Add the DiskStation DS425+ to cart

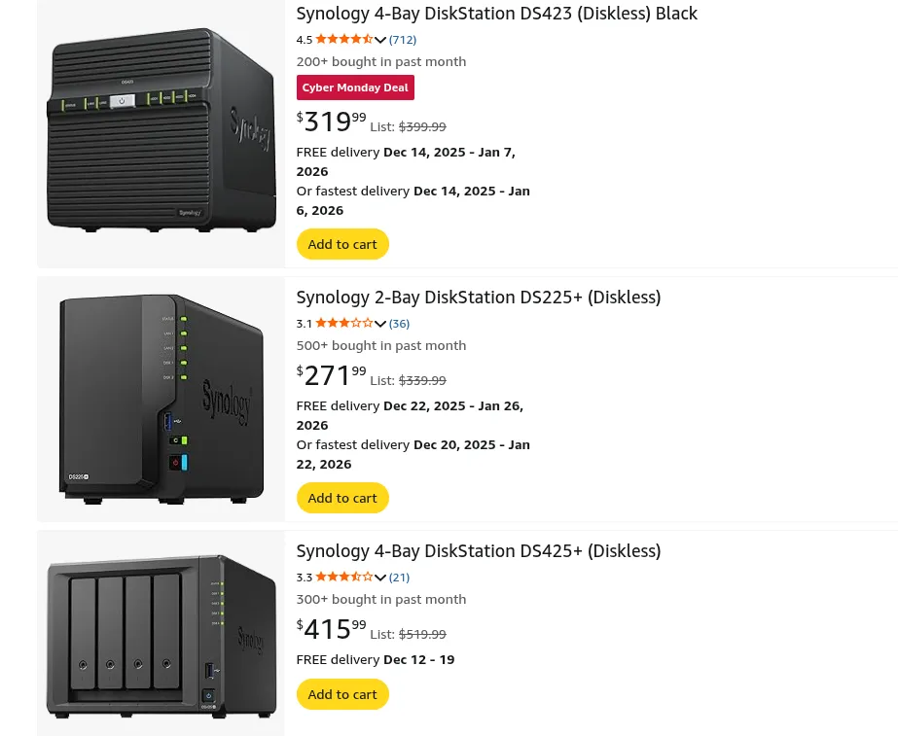(341, 693)
